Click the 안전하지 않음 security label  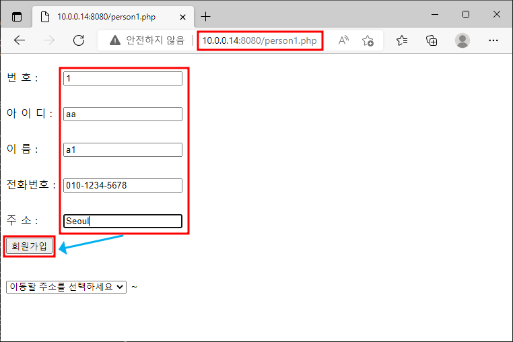(x=156, y=40)
